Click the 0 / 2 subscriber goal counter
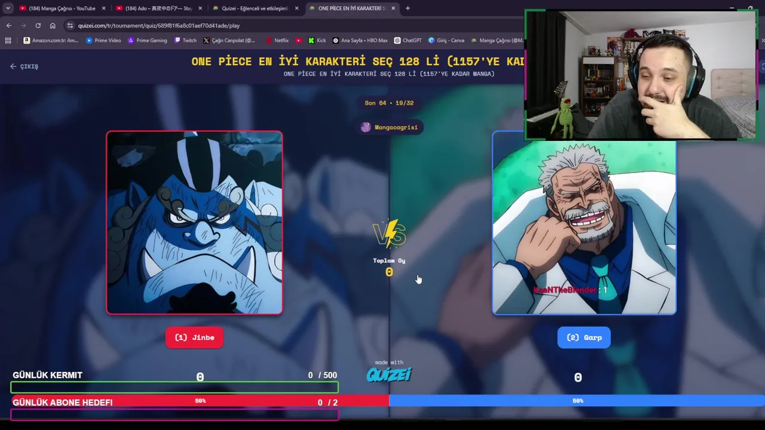This screenshot has width=765, height=430. [x=328, y=403]
